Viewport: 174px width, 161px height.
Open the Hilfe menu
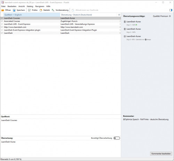48,6
